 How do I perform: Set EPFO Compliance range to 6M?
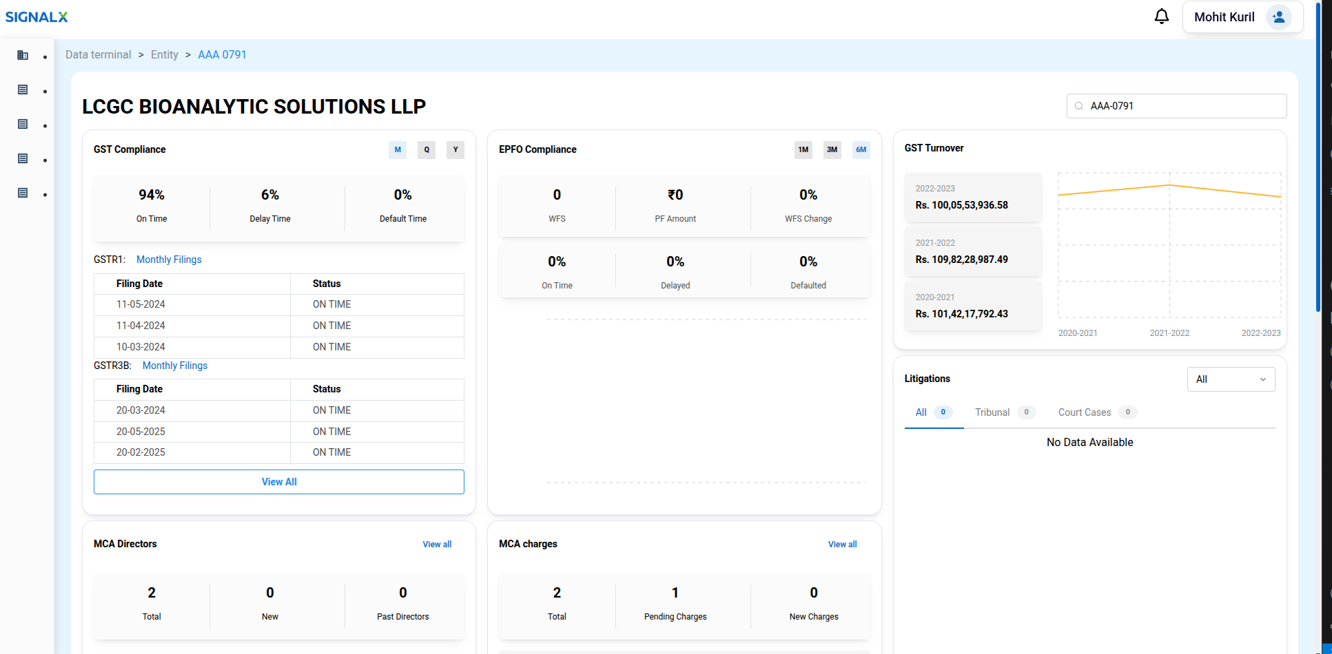(x=861, y=150)
